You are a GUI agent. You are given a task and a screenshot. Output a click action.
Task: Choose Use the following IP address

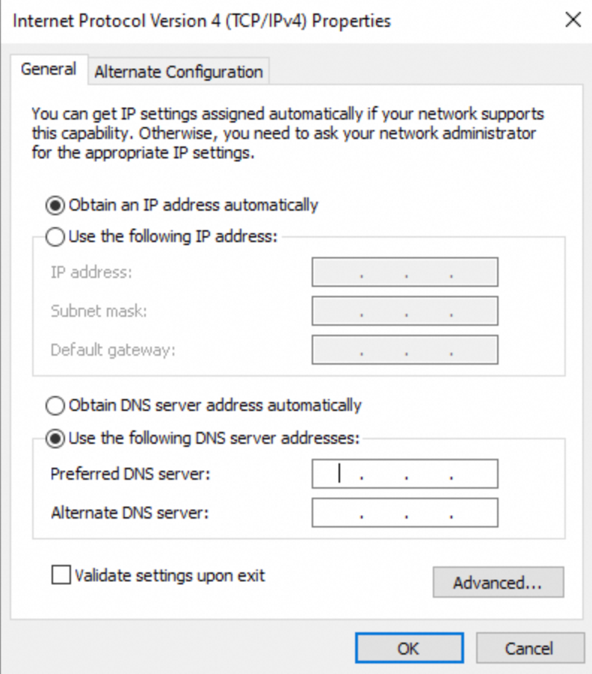(55, 237)
